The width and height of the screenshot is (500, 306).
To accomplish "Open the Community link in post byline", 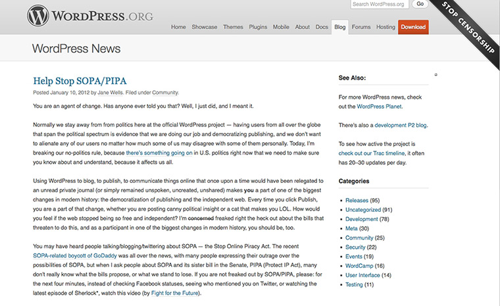I will point(165,93).
